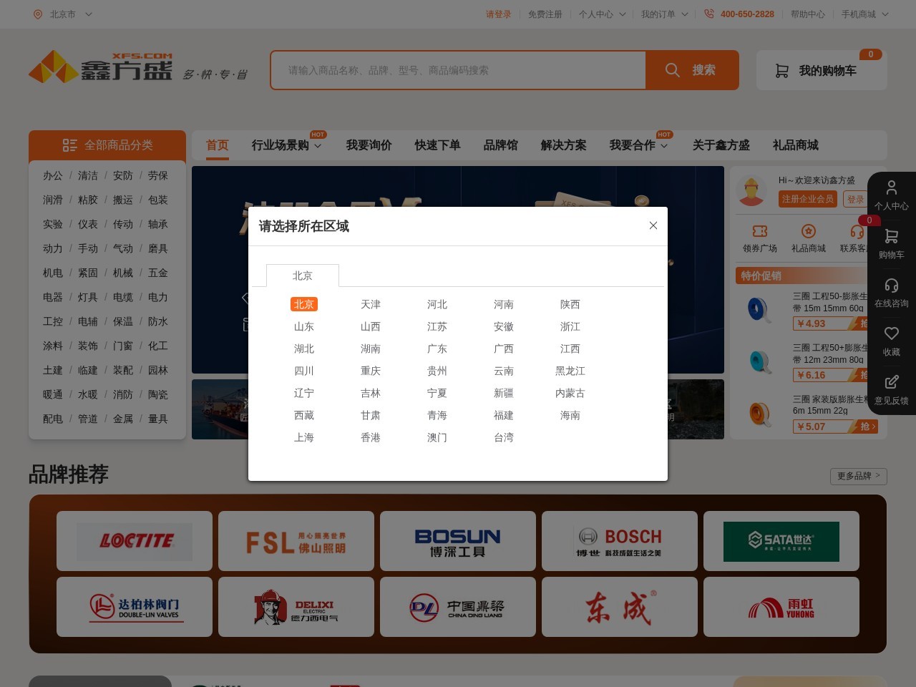Click the search magnifier icon
Screen dimensions: 916x687
[x=672, y=70]
